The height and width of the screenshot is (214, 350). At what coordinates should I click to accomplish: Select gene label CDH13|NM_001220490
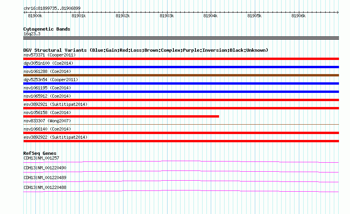(x=45, y=168)
